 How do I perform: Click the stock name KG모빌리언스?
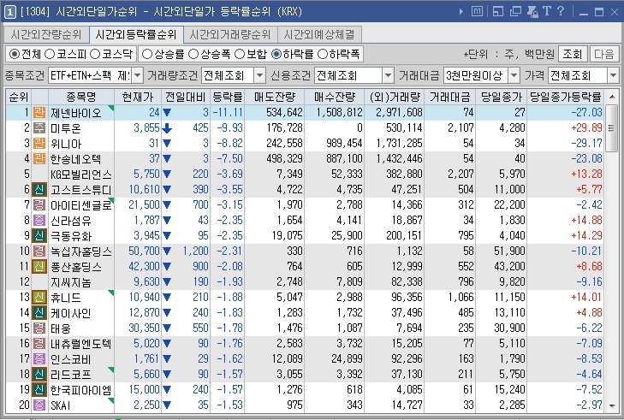(81, 175)
